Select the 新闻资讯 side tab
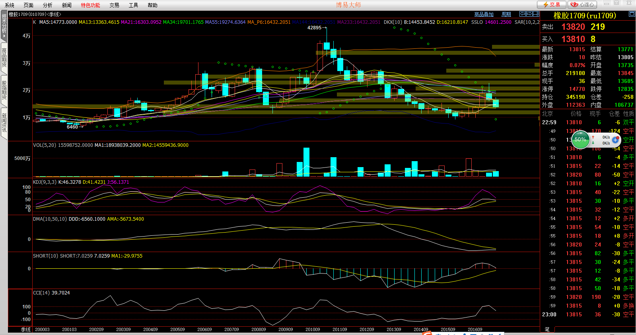 click(x=4, y=123)
